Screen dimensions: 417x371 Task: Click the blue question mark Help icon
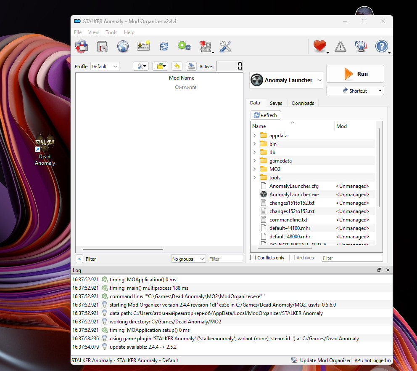click(381, 46)
